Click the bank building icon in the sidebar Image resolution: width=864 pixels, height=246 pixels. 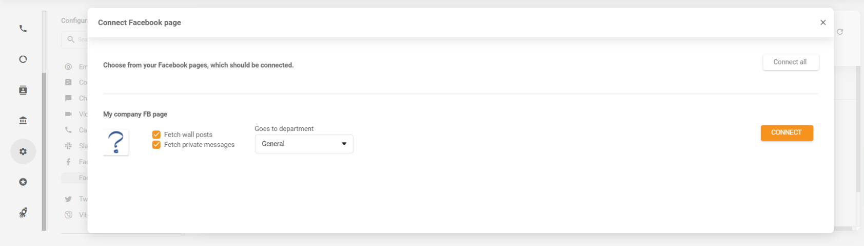[x=23, y=121]
